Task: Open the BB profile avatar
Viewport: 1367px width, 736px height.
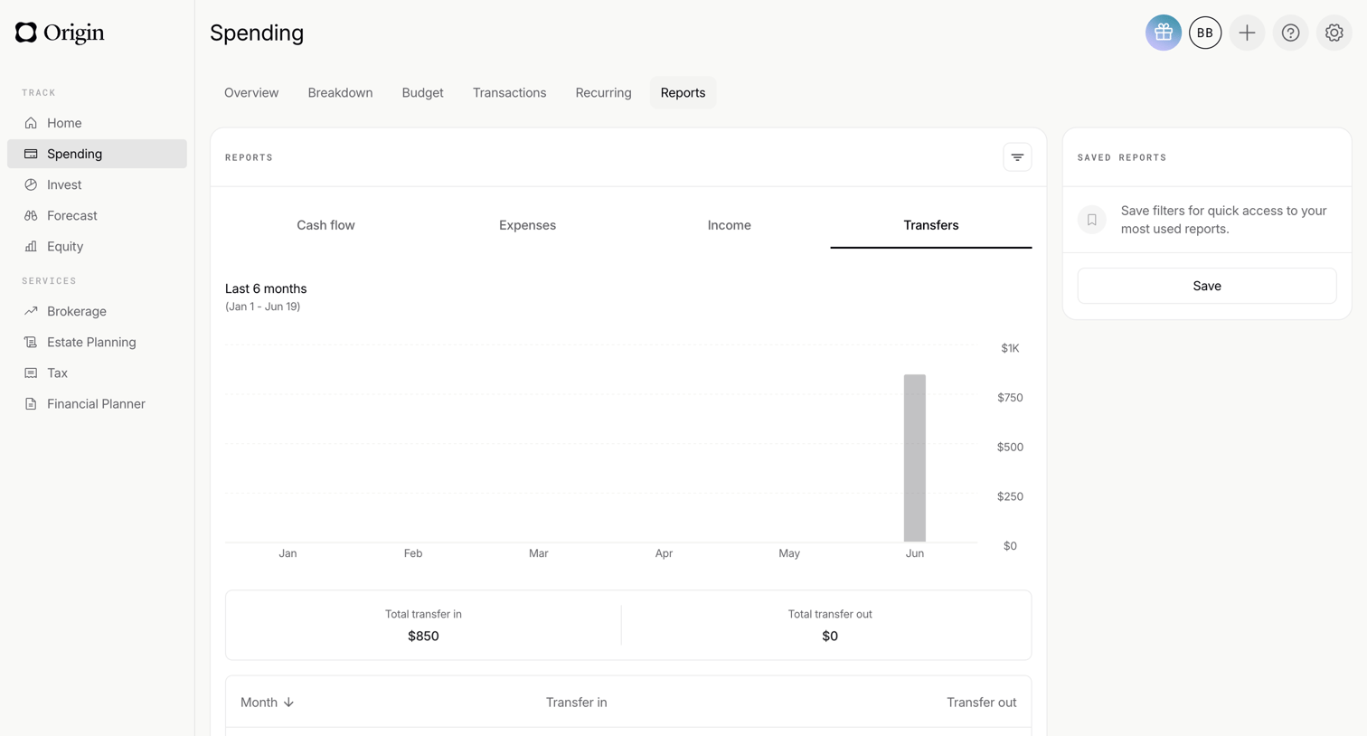Action: click(1204, 33)
